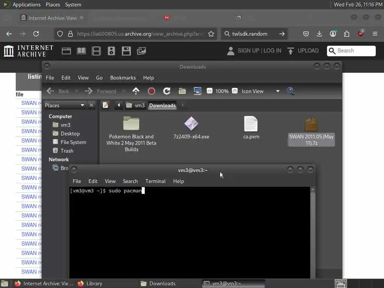Go up to parent folder in file manager
Viewport: 384px width, 288px height.
tap(136, 91)
